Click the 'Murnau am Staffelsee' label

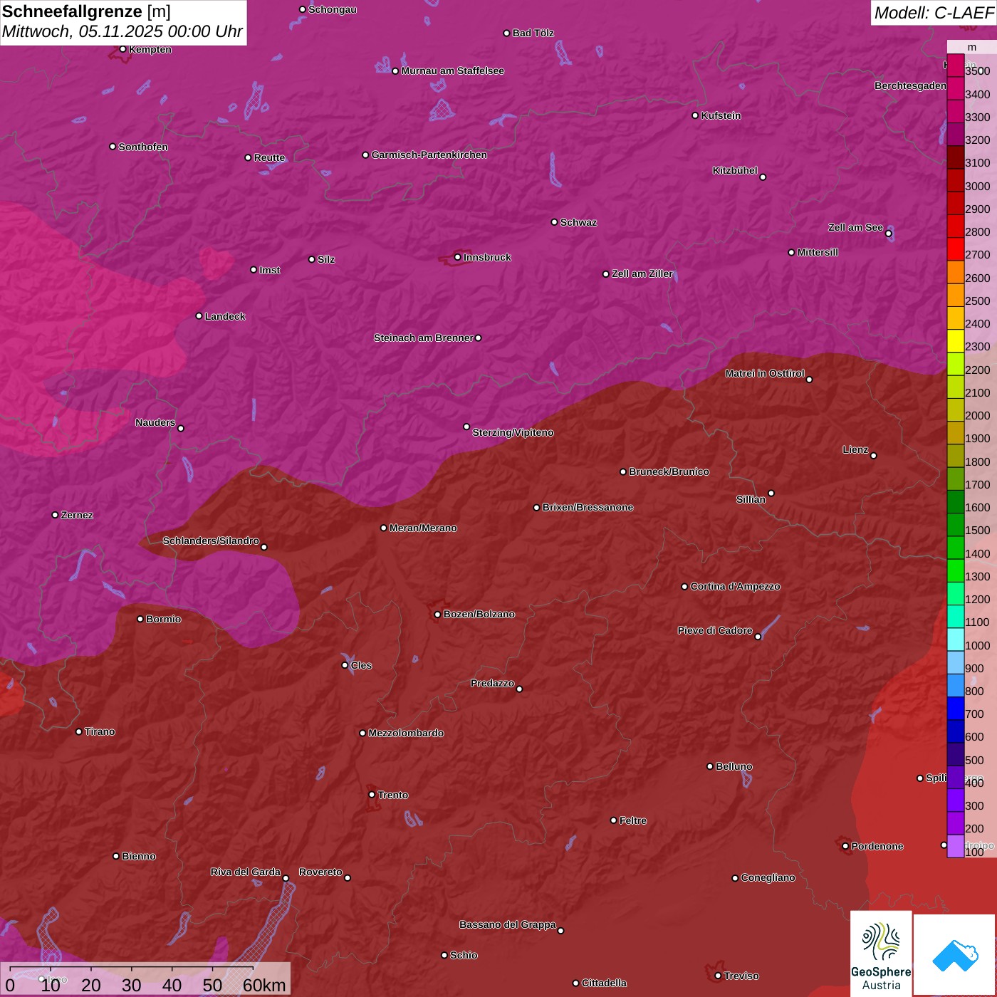click(453, 71)
